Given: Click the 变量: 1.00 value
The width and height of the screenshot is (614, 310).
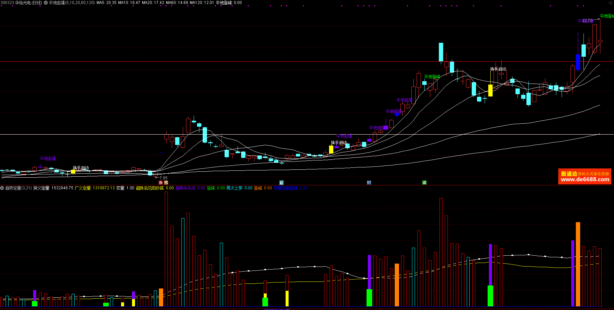Looking at the screenshot, I should point(125,188).
